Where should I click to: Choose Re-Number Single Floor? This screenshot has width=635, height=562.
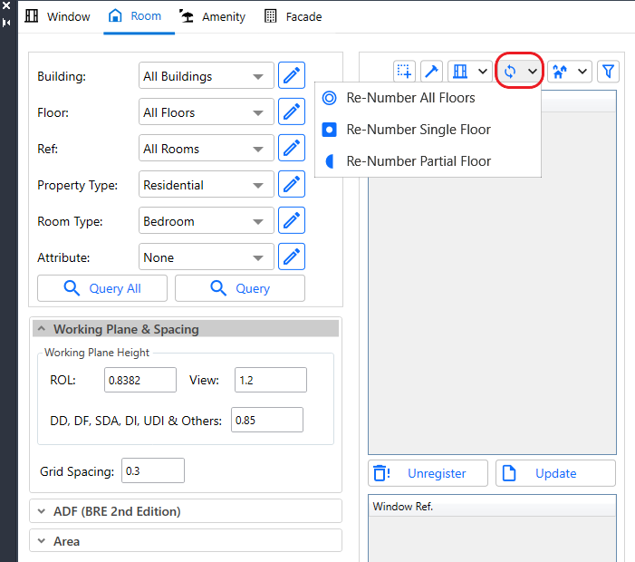(x=418, y=130)
